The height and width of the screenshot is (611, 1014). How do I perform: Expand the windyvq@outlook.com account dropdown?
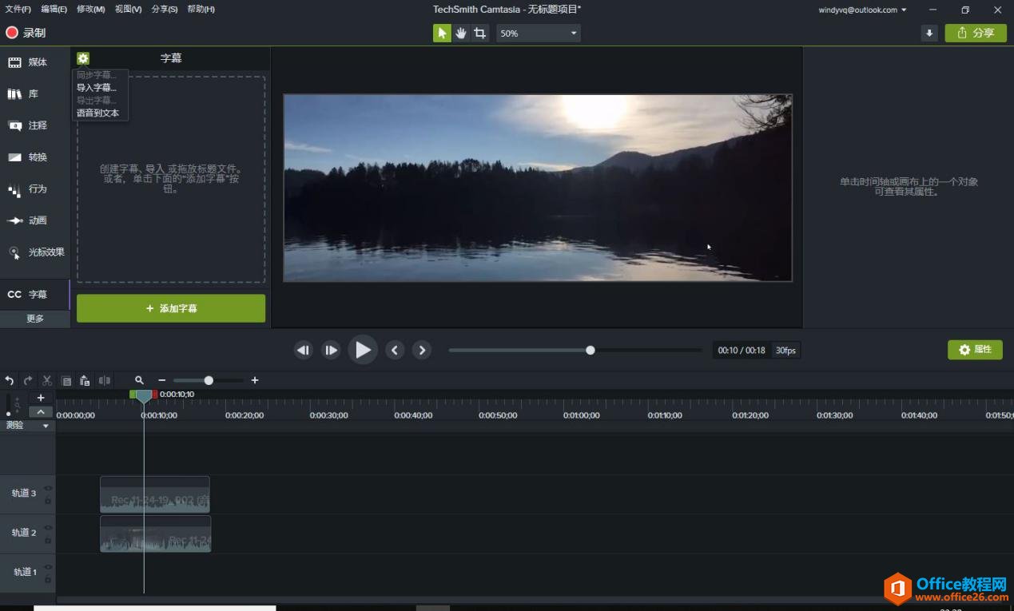click(862, 10)
